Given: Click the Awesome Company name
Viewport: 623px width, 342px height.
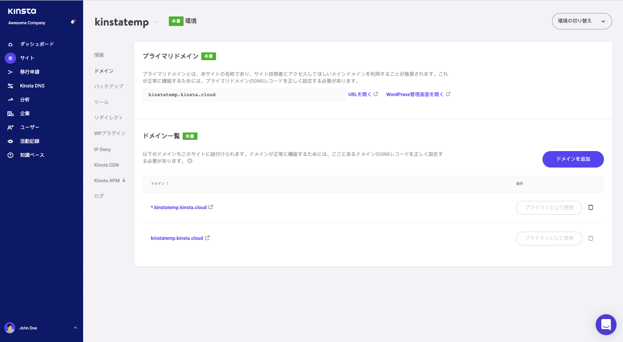Looking at the screenshot, I should (27, 23).
